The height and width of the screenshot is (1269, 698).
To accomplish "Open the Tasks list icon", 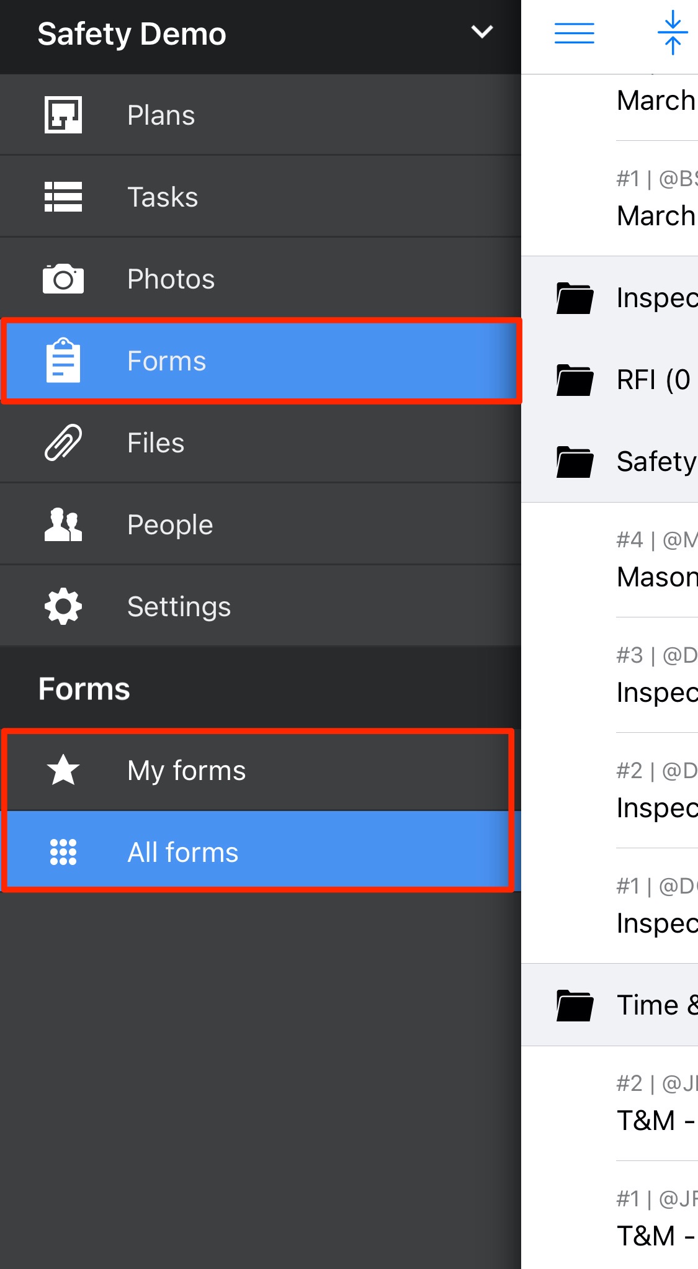I will click(x=63, y=197).
